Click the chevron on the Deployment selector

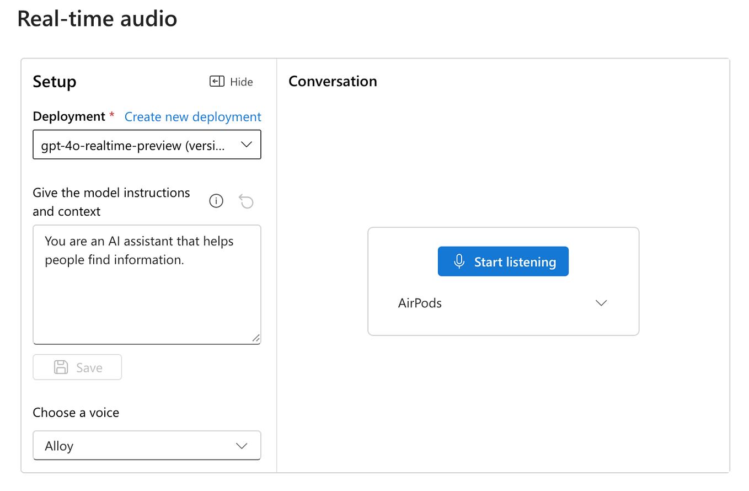(x=247, y=144)
